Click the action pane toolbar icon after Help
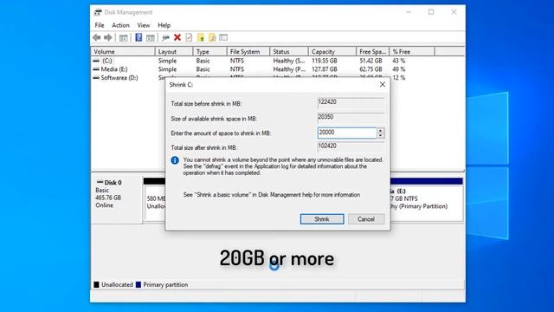This screenshot has width=554, height=312. (151, 37)
